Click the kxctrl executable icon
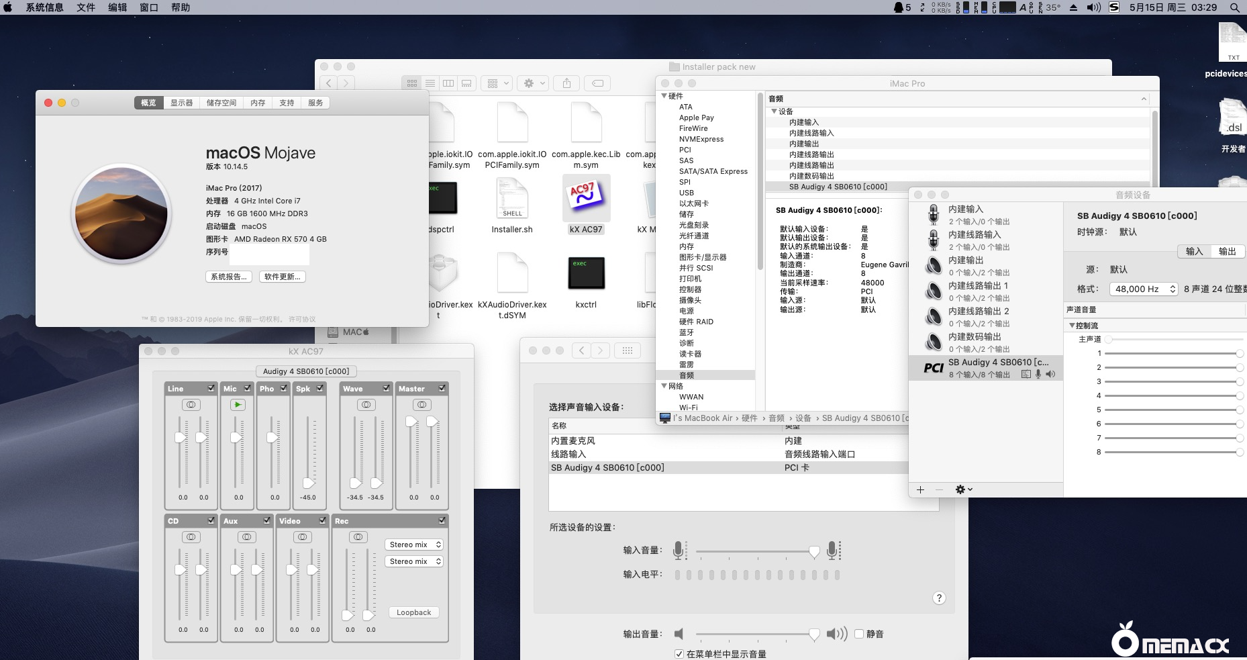1247x660 pixels. 586,273
